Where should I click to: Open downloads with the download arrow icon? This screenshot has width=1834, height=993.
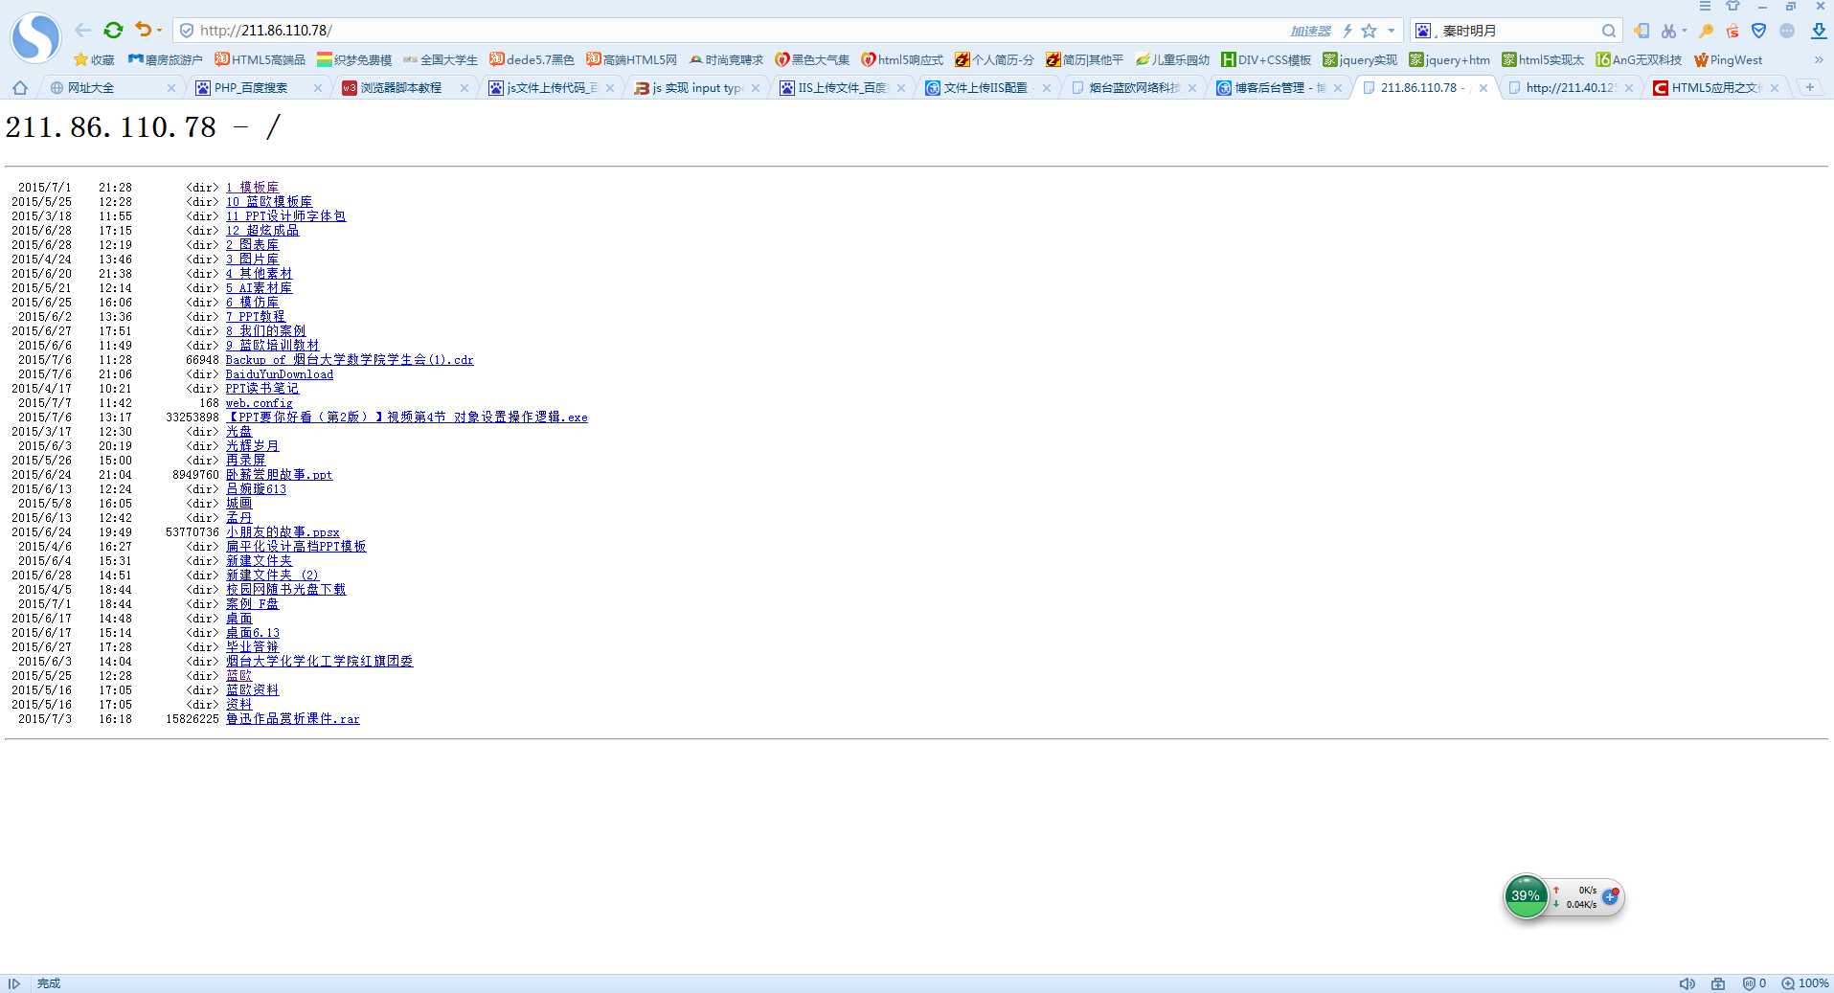pyautogui.click(x=1819, y=31)
